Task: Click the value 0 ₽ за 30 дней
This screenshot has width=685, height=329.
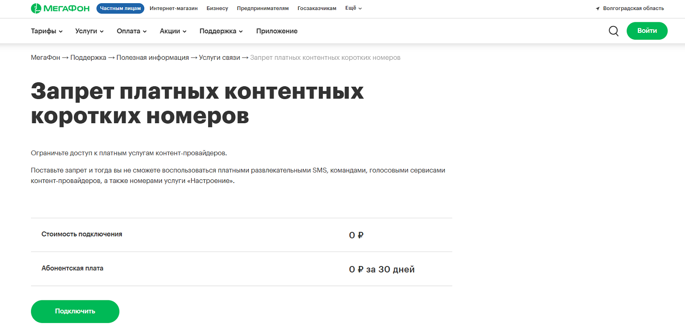Action: tap(382, 270)
